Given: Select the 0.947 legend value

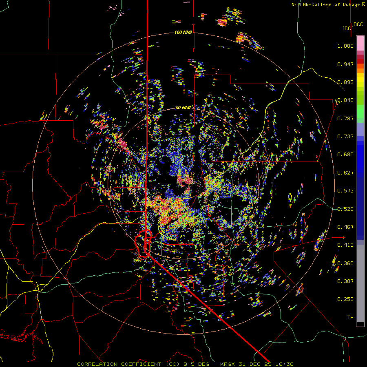Looking at the screenshot, I should coord(345,64).
